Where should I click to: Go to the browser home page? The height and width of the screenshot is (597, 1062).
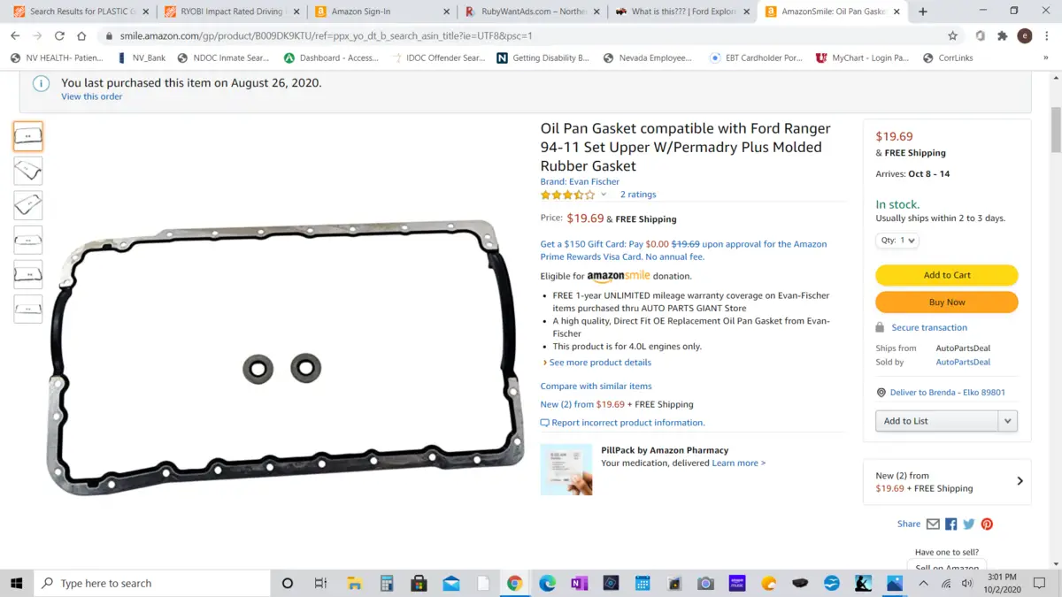click(81, 36)
